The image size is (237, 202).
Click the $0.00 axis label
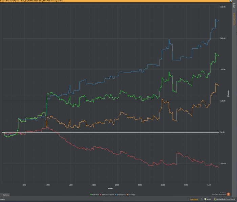click(x=222, y=132)
